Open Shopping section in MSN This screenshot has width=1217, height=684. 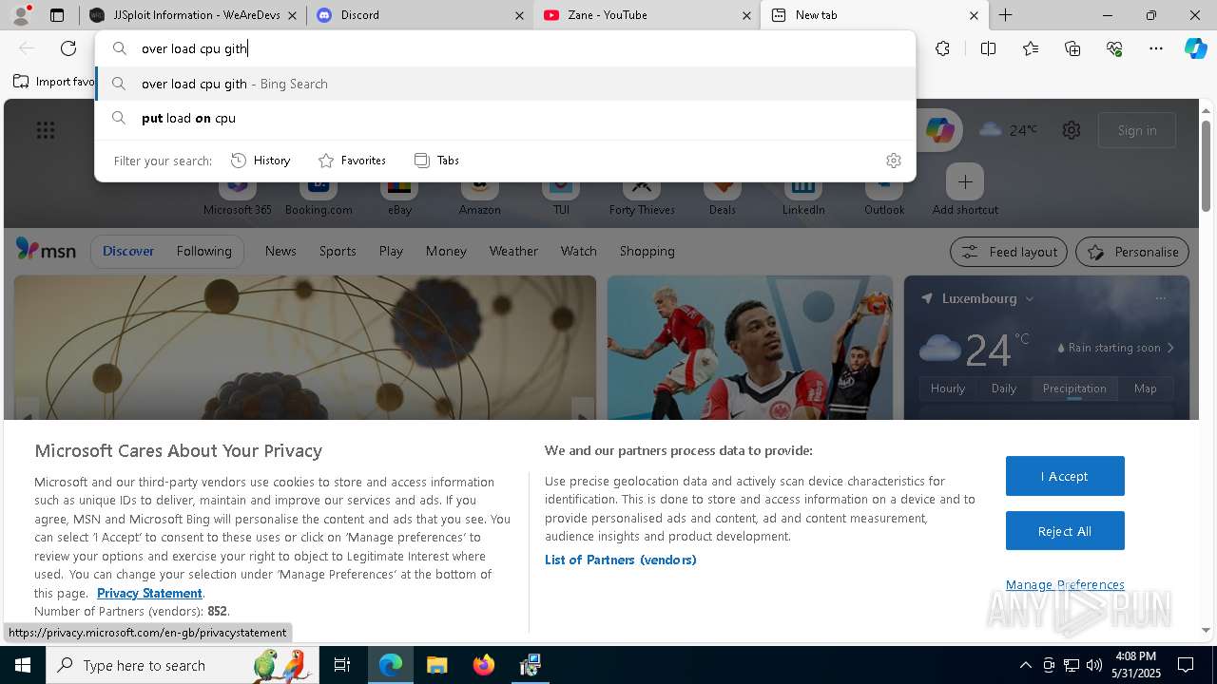click(x=647, y=251)
